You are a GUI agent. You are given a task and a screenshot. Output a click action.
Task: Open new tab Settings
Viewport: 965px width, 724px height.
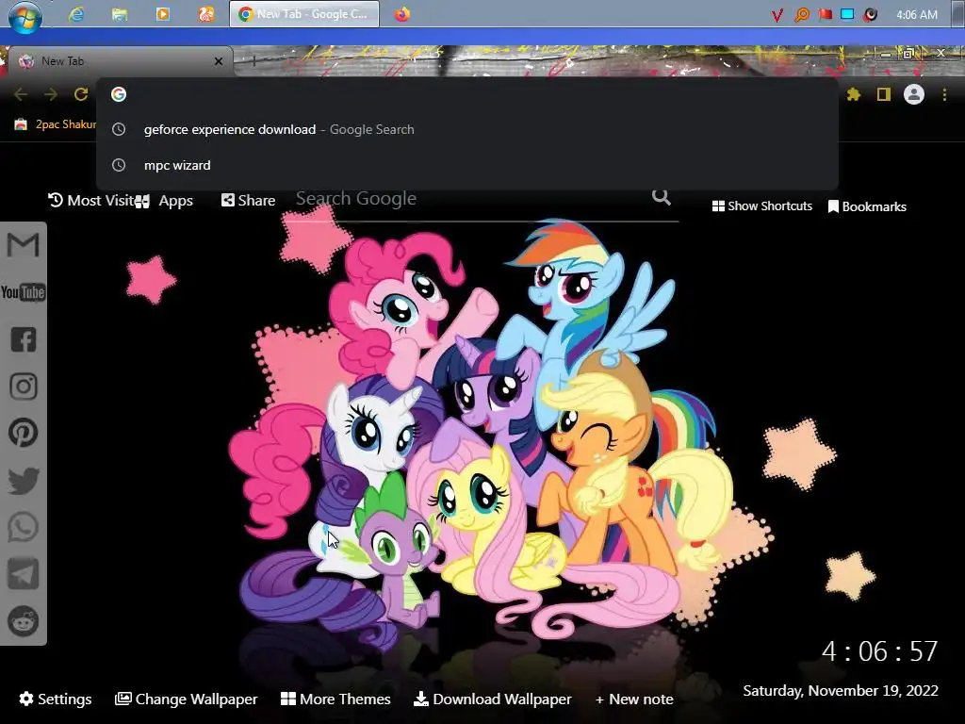56,699
